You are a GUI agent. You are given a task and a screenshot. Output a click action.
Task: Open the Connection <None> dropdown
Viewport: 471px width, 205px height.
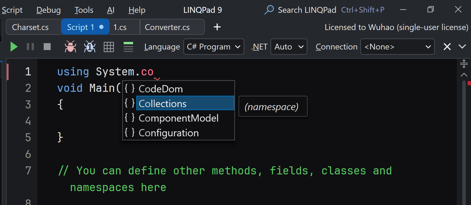(397, 47)
